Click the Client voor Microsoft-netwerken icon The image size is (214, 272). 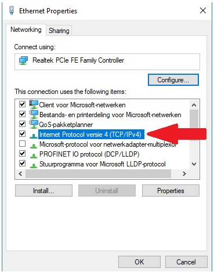tap(34, 104)
